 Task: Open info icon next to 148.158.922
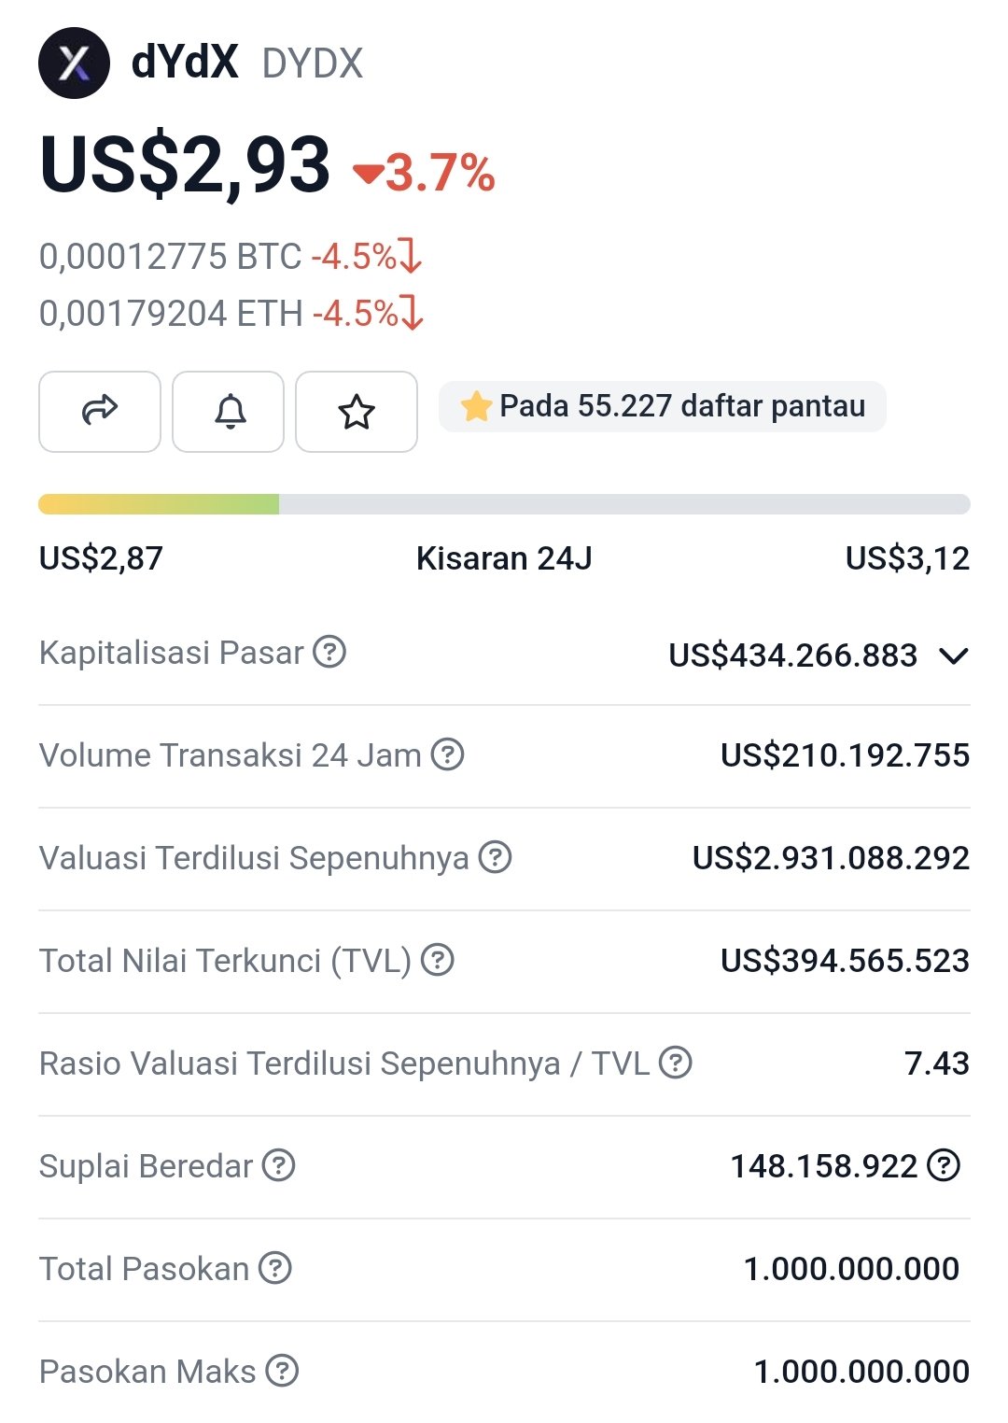coord(944,1165)
